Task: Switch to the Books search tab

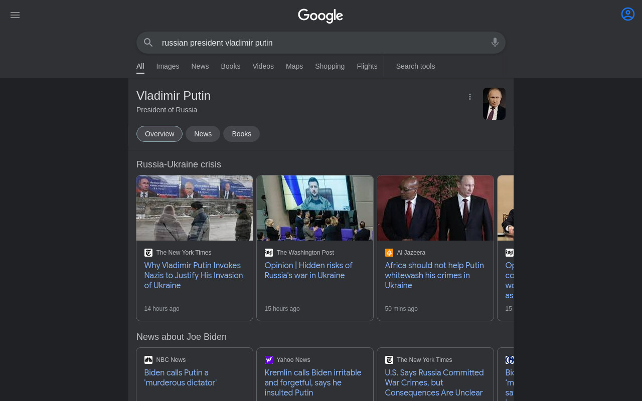Action: click(231, 66)
